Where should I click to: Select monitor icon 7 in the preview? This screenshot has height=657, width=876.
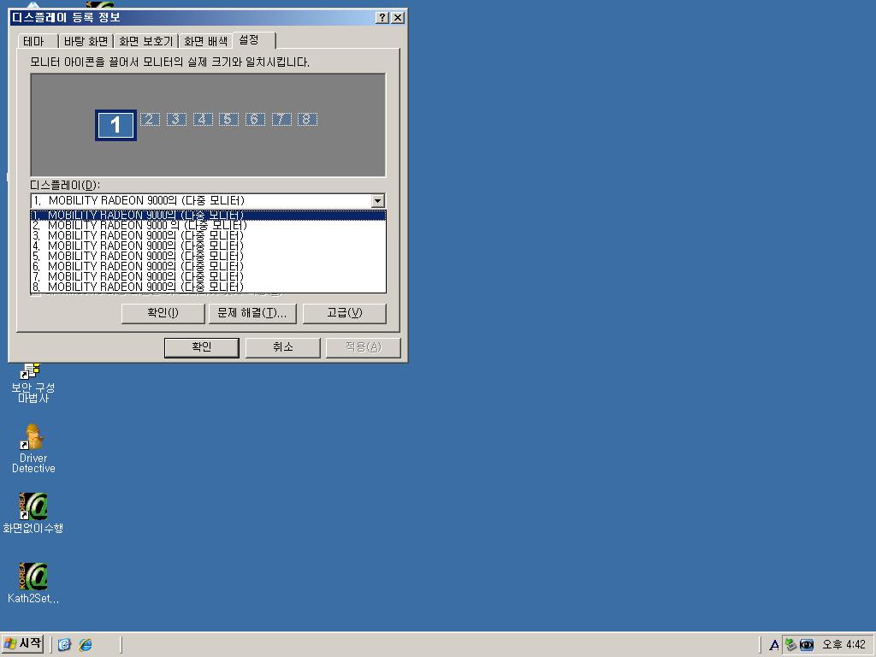coord(281,119)
